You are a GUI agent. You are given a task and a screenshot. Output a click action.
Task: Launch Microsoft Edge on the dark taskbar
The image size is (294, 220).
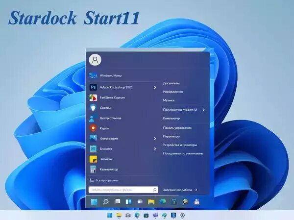163,202
